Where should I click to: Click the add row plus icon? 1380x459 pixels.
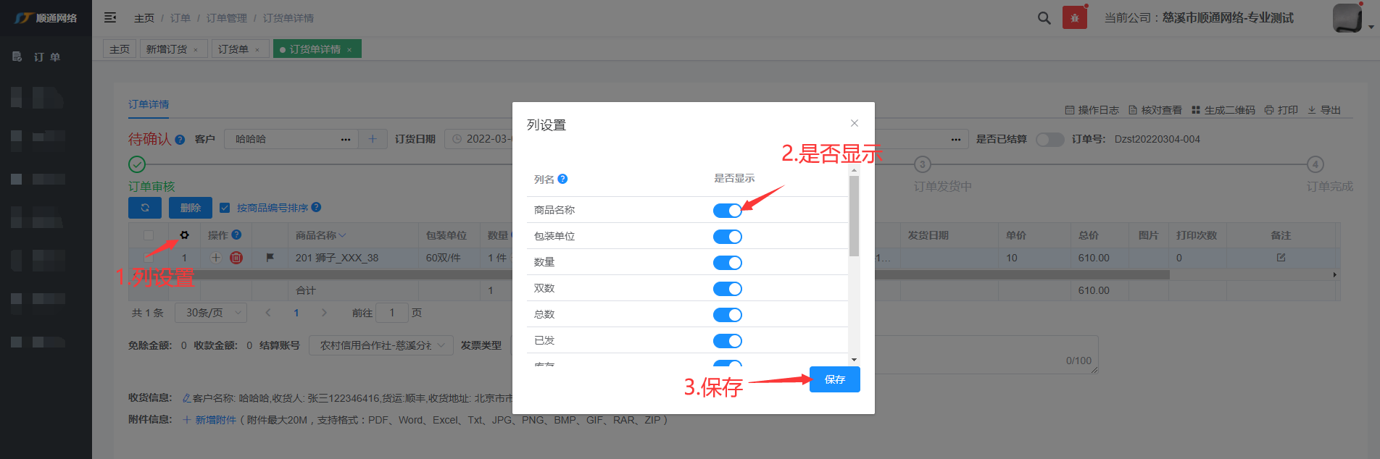(x=216, y=258)
